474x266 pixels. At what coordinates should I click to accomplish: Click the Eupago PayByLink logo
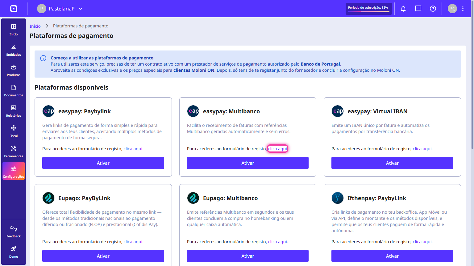48,198
